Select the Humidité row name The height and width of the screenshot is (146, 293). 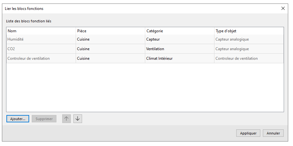point(16,39)
